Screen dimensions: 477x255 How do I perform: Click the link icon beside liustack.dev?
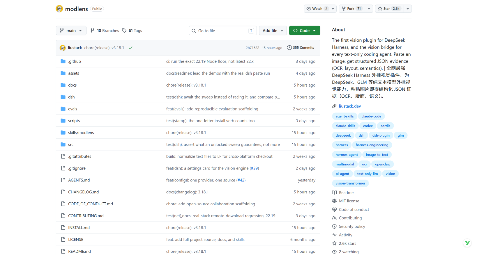point(334,106)
